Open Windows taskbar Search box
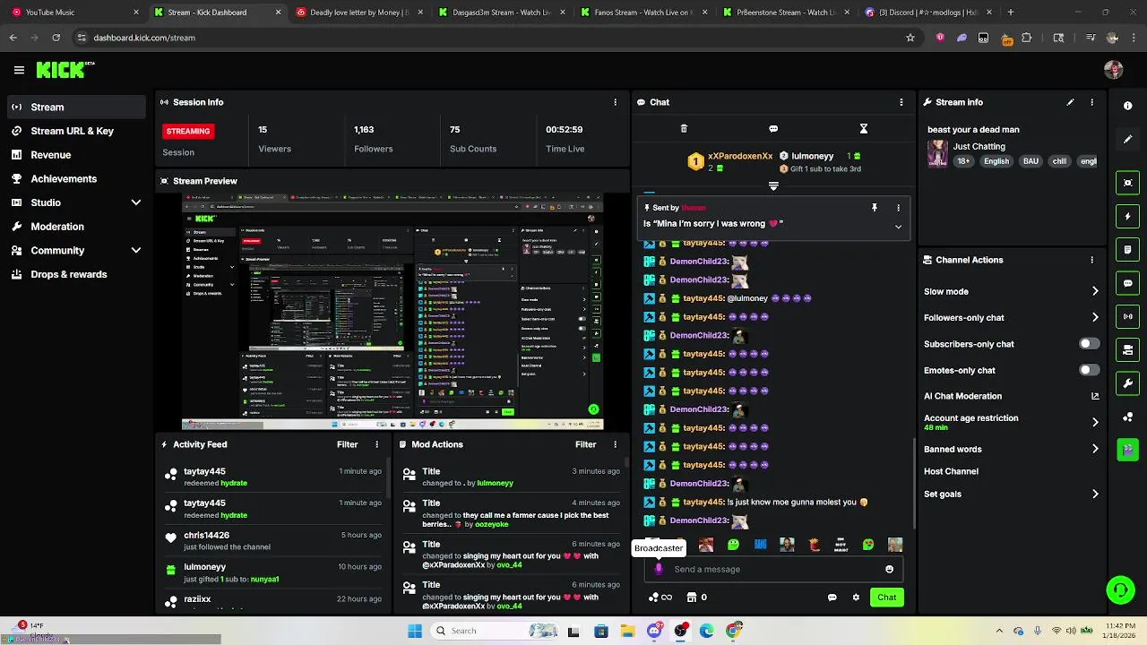Image resolution: width=1147 pixels, height=645 pixels. (495, 631)
